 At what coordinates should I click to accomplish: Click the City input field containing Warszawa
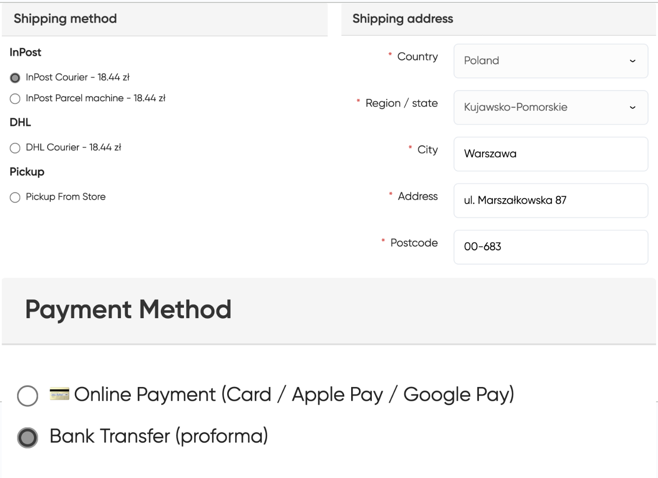550,154
